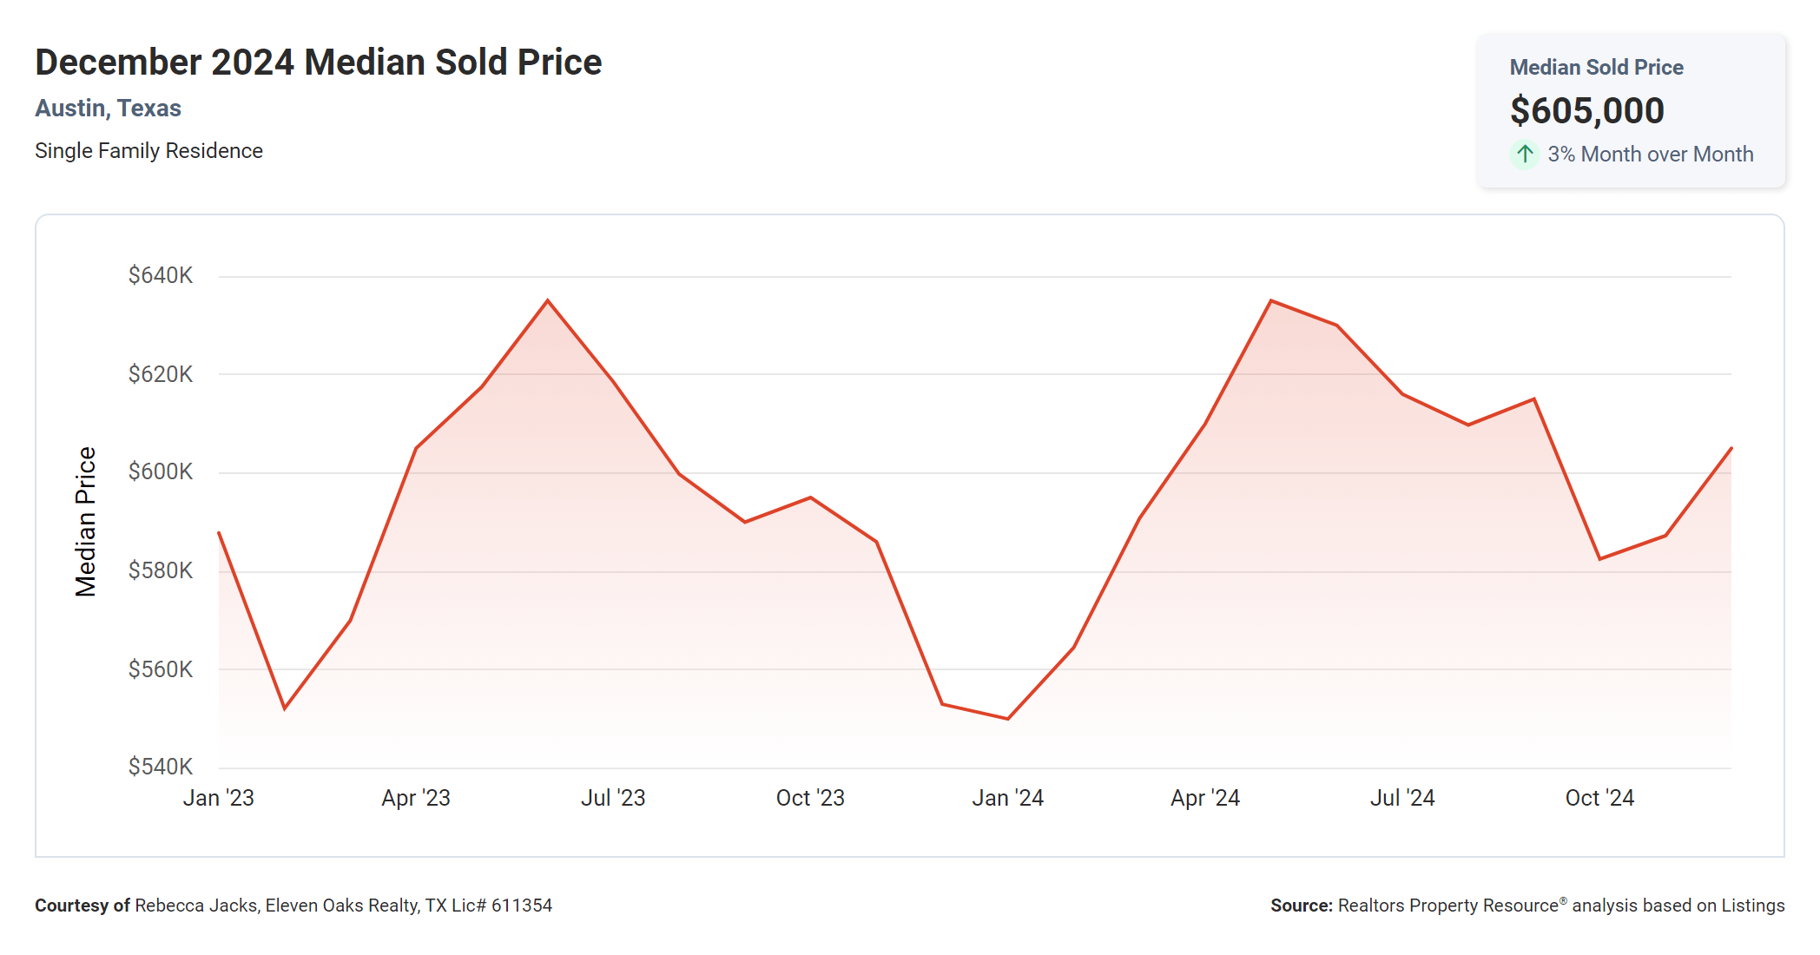
Task: Select the $540K y-axis label
Action: click(161, 767)
